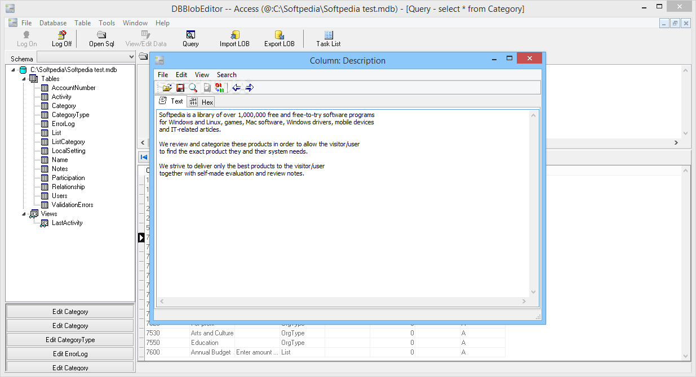Viewport: 696px width, 377px height.
Task: Click the Arts and Culture cell
Action: 212,333
